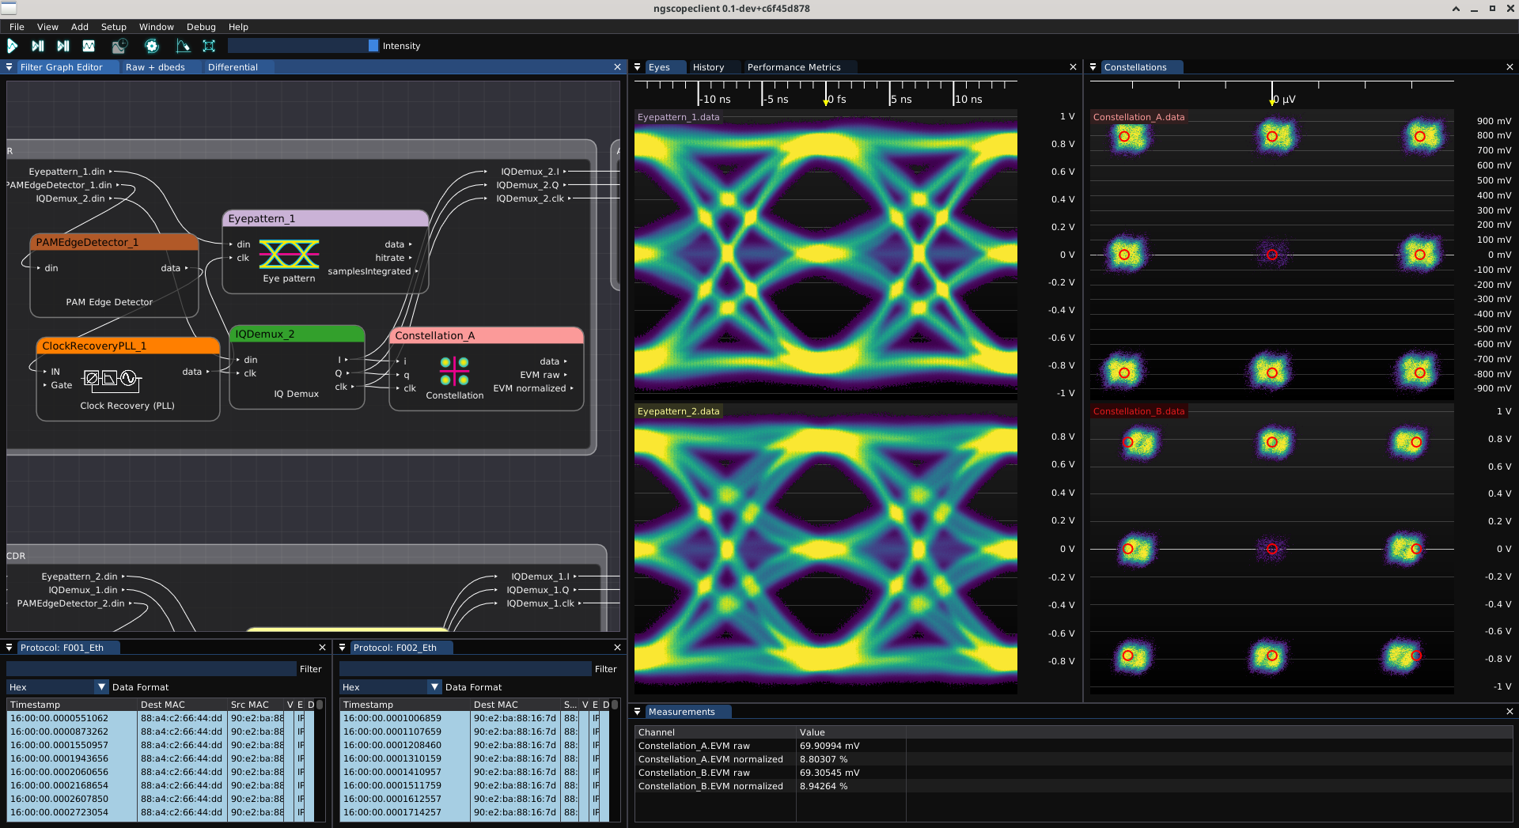The height and width of the screenshot is (828, 1519).
Task: Click the Constellation_B.data channel label
Action: click(x=1138, y=411)
